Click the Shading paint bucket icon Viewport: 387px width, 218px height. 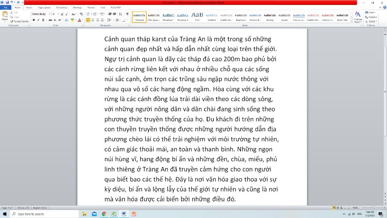point(117,20)
